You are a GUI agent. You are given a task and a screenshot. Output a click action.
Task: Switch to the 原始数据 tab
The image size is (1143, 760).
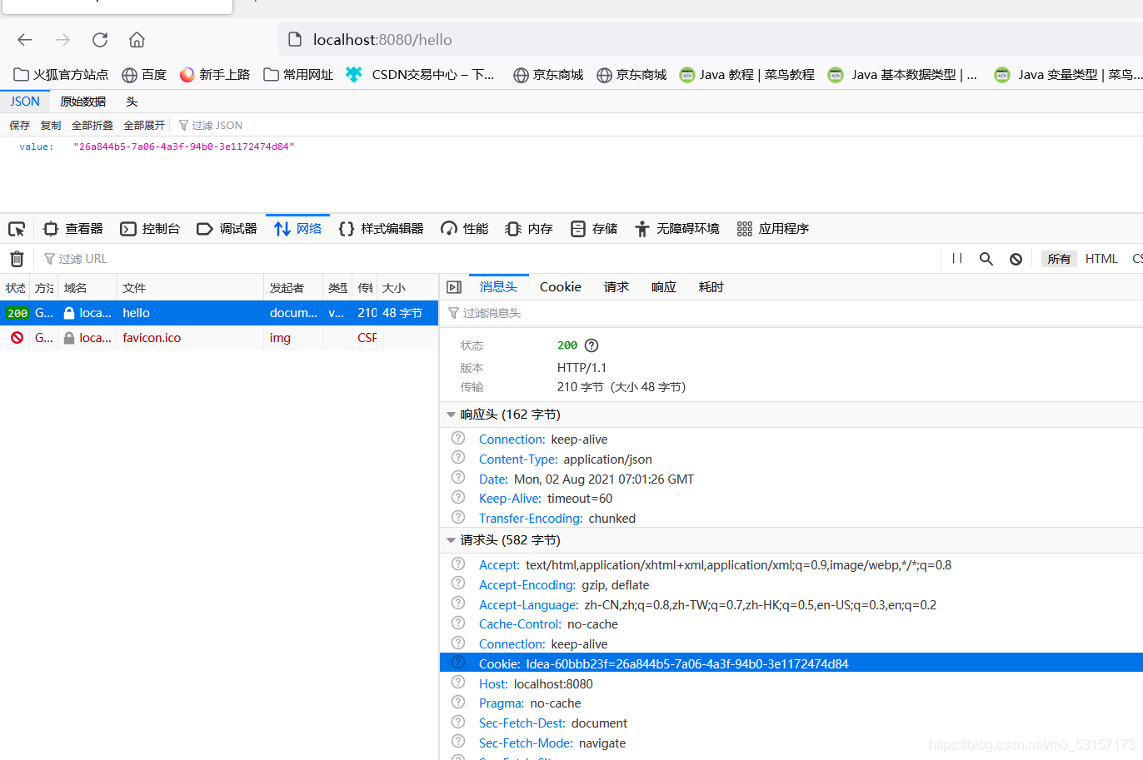83,102
